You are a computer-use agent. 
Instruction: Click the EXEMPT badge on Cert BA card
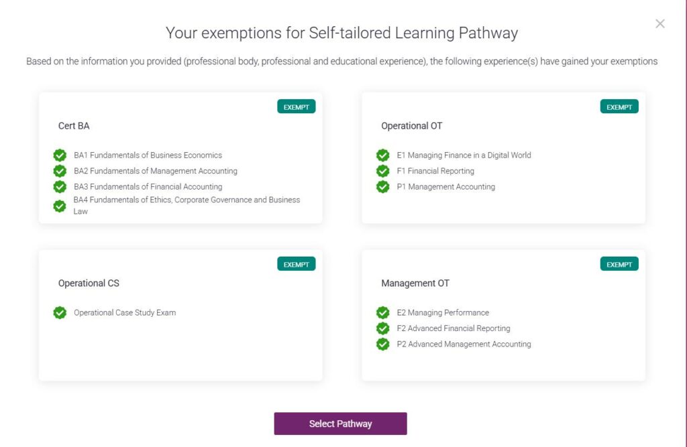click(296, 107)
